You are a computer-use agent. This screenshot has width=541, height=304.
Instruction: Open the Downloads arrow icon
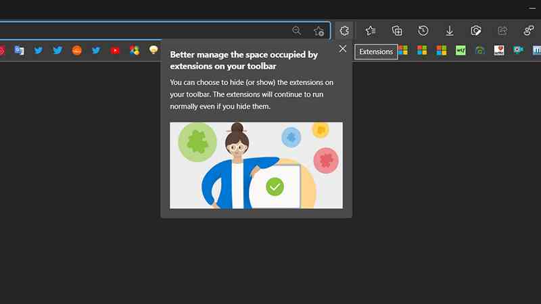450,30
